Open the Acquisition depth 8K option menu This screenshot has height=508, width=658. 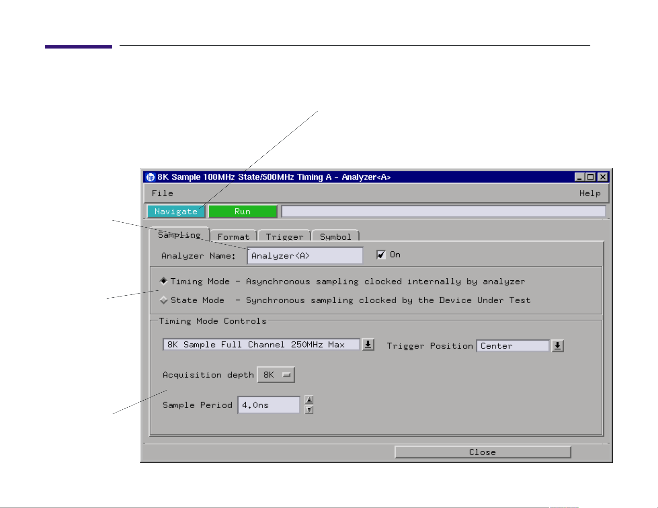click(276, 375)
